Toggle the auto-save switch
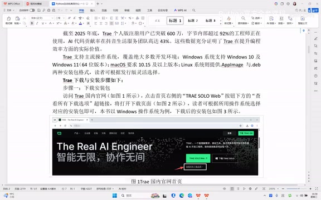321x200 pixels. 32,10
